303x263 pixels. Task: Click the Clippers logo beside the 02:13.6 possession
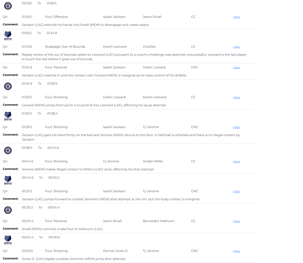click(8, 5)
